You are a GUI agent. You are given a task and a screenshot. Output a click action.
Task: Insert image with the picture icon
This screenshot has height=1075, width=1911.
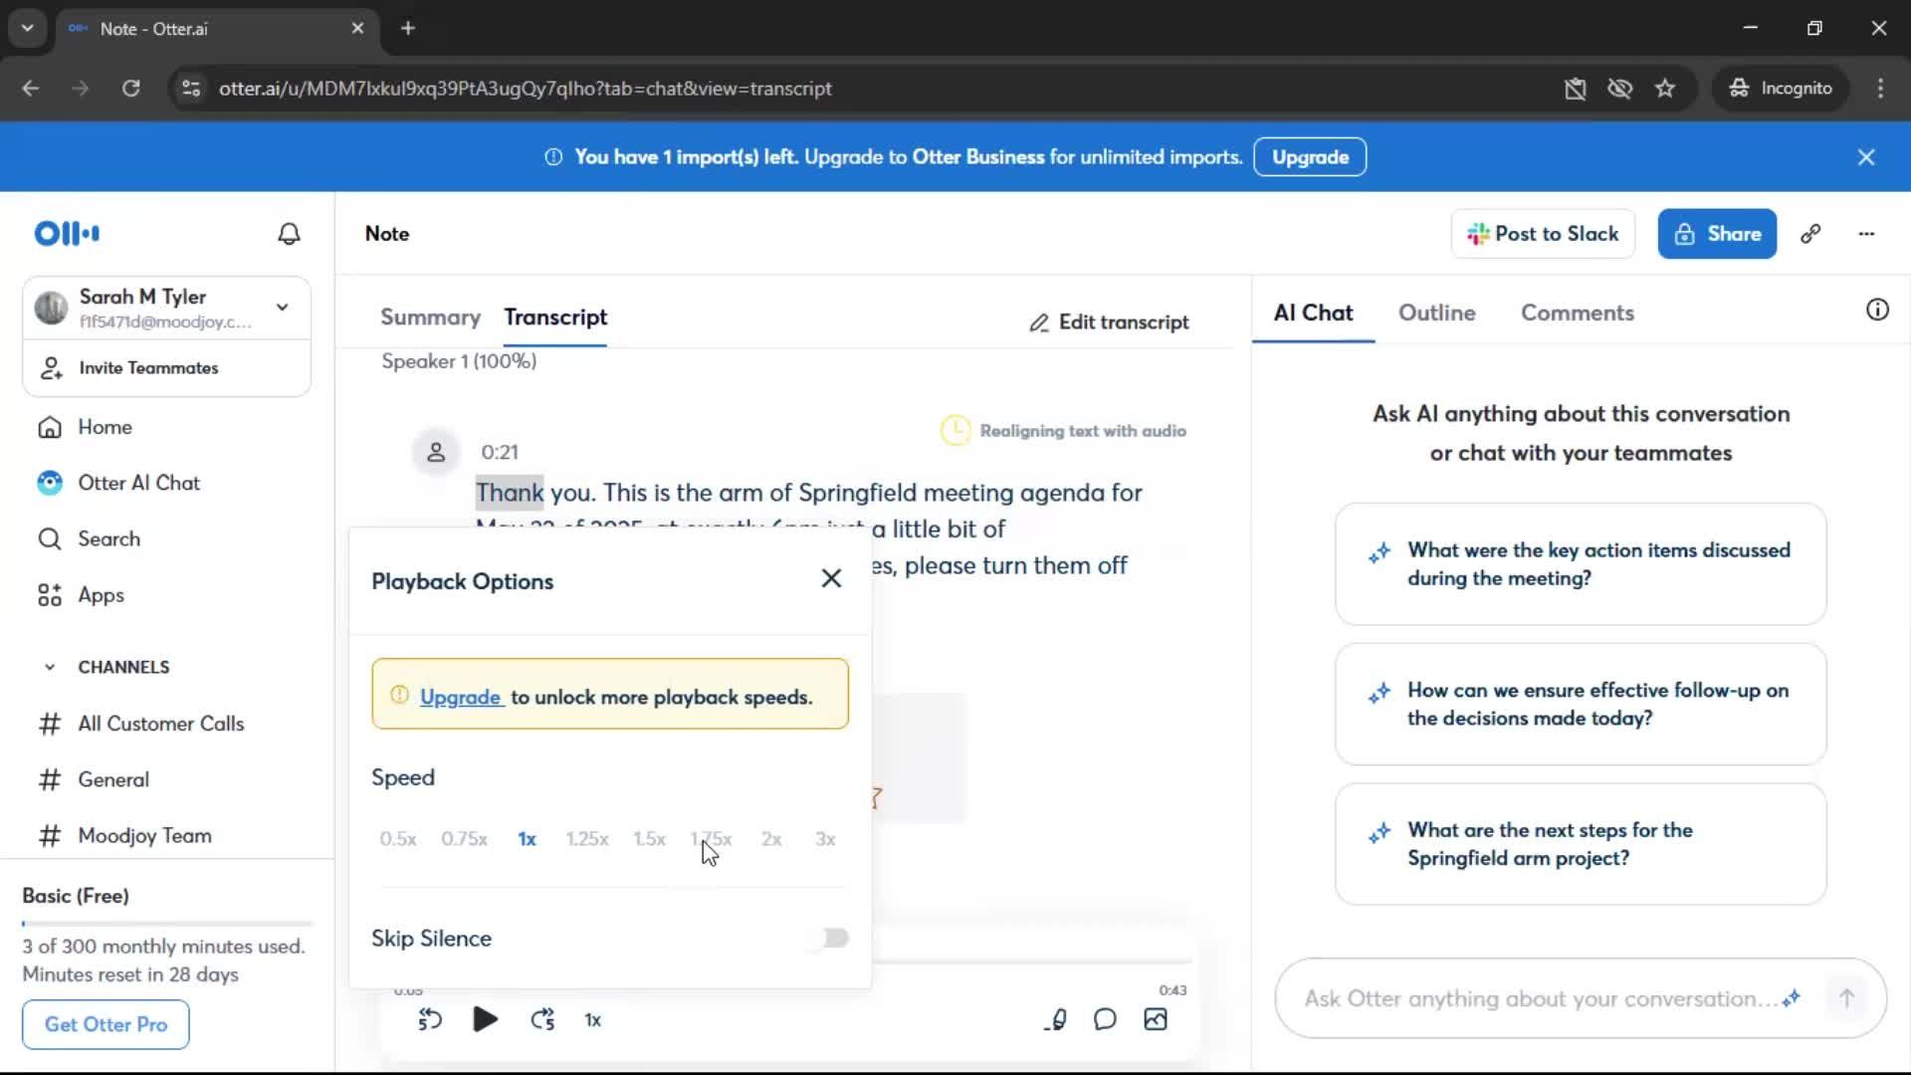(x=1156, y=1019)
